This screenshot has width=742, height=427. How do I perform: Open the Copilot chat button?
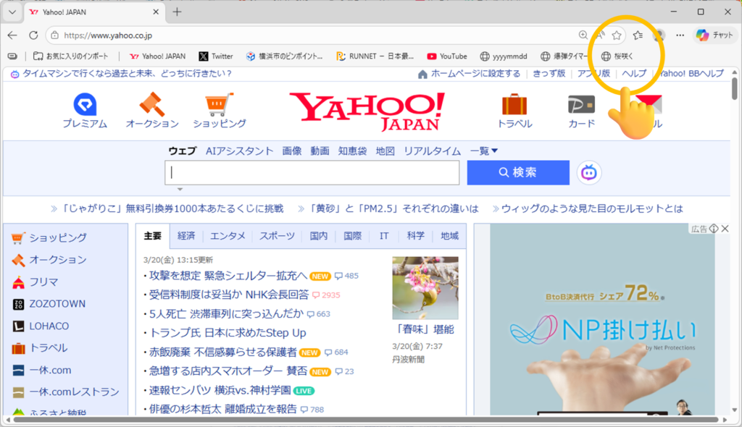click(x=714, y=35)
